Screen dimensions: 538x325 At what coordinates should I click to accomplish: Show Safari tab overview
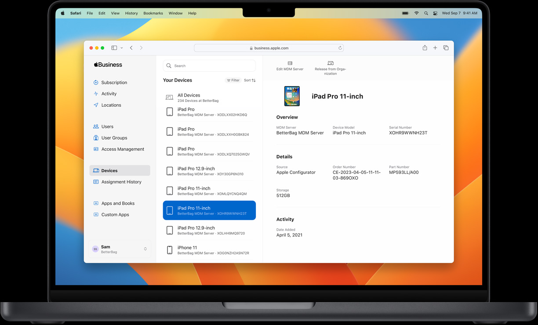(446, 48)
